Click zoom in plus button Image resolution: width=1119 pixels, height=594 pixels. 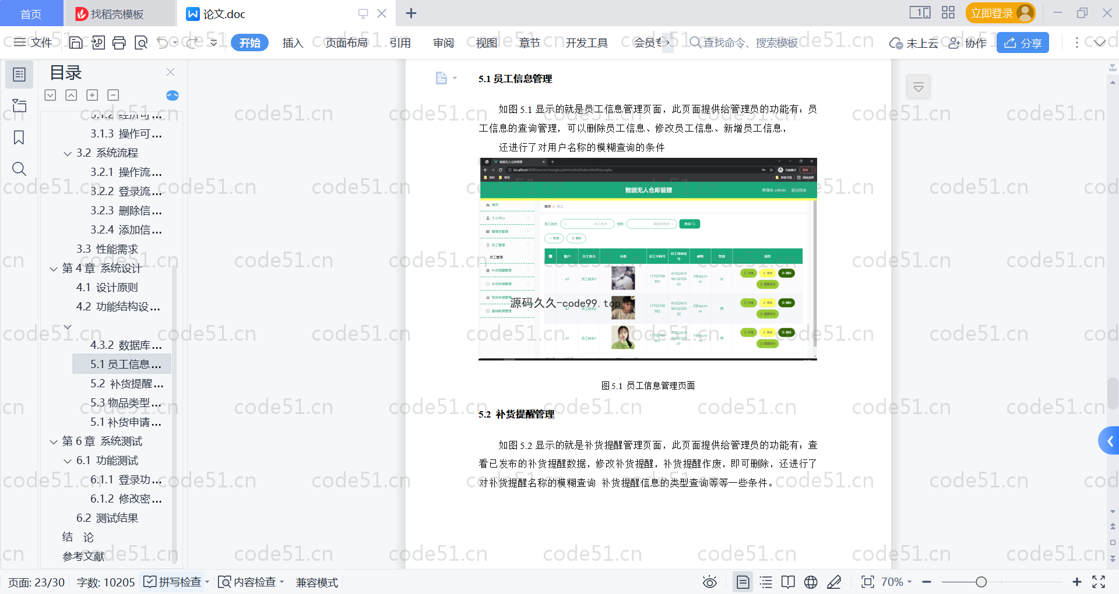[x=1076, y=582]
